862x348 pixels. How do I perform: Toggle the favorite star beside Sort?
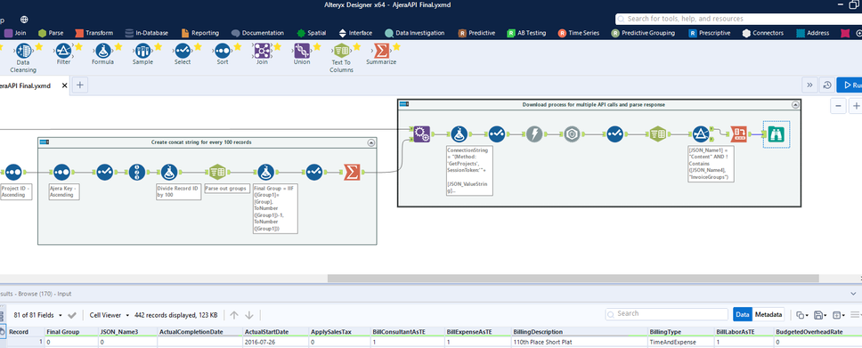pyautogui.click(x=238, y=47)
